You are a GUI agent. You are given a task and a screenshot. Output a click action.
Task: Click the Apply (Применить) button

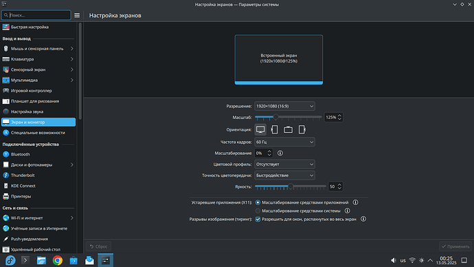point(455,246)
